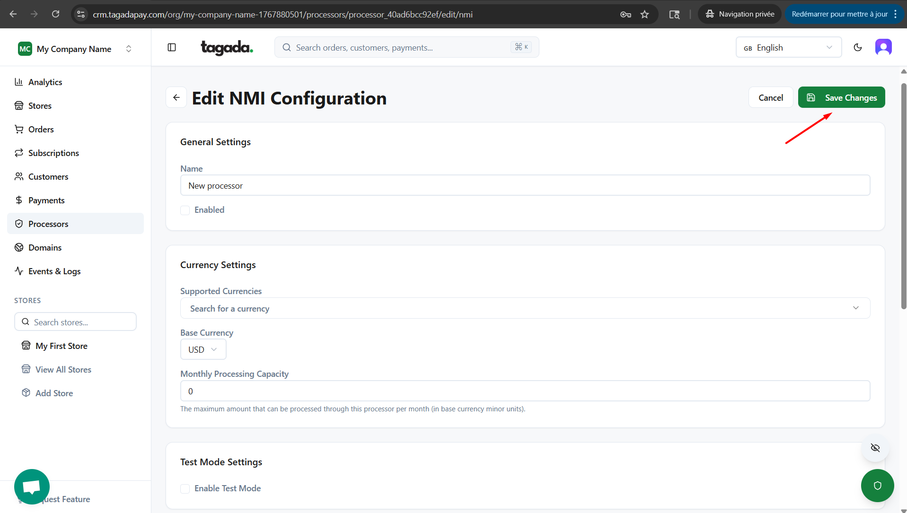Expand the My Company Name switcher

tap(75, 49)
